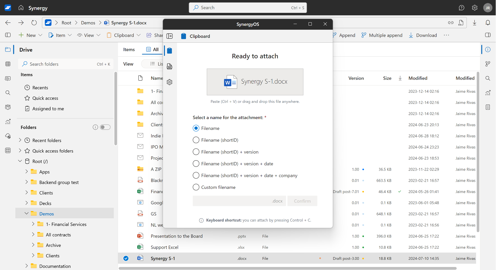Image resolution: width=496 pixels, height=270 pixels.
Task: Go forward using the right arrow
Action: coord(21,23)
